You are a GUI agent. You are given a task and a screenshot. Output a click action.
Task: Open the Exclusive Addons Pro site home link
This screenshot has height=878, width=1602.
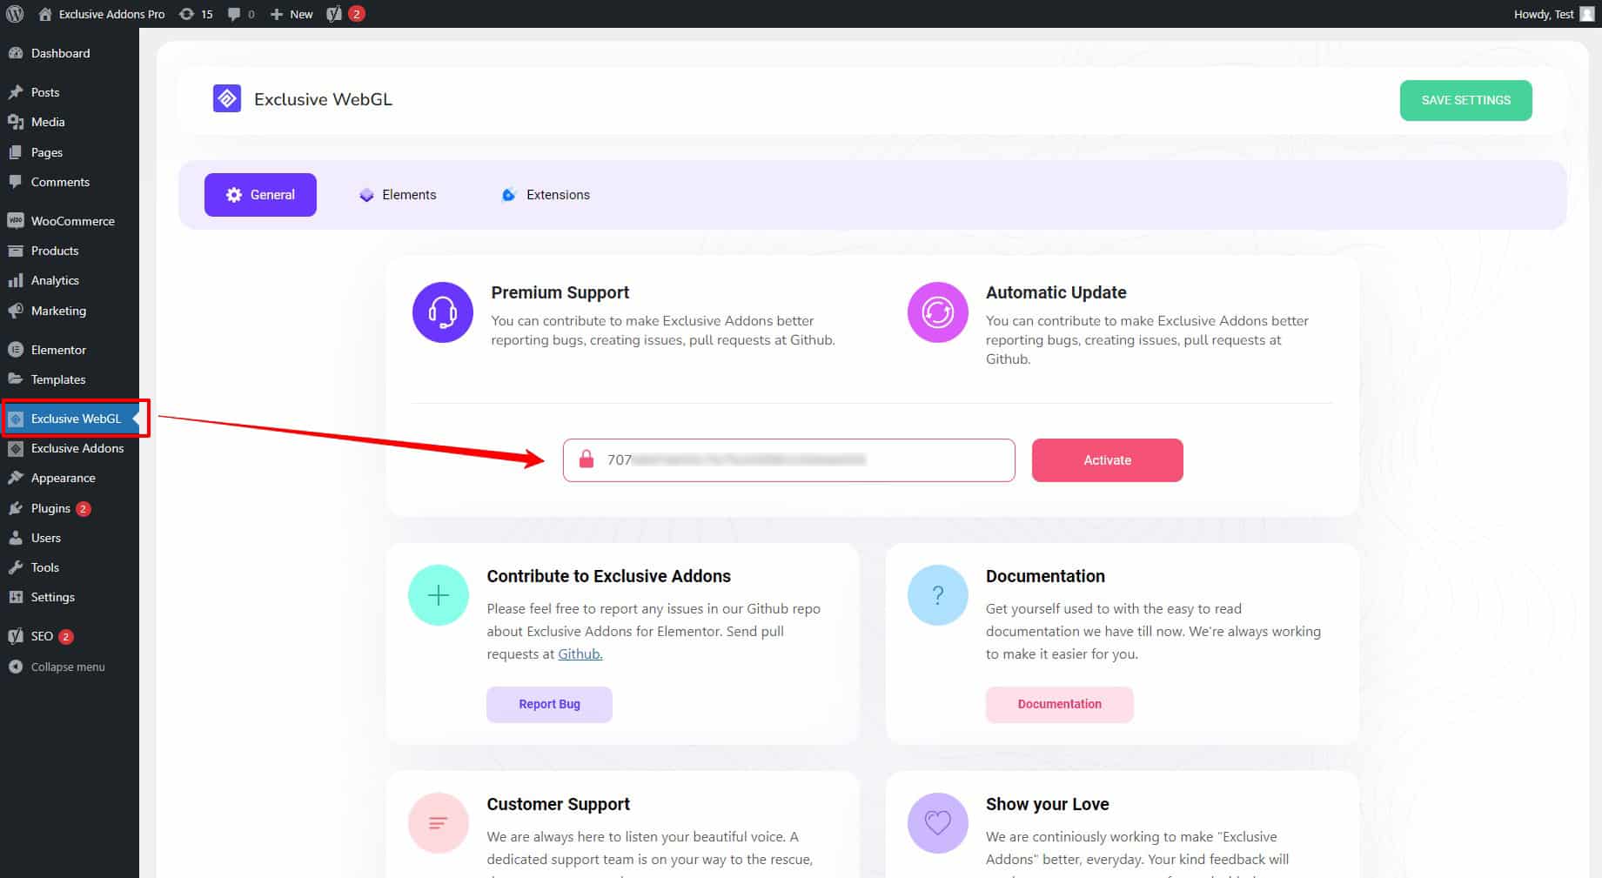[x=102, y=14]
